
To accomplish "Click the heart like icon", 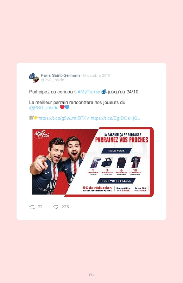I will [x=56, y=207].
